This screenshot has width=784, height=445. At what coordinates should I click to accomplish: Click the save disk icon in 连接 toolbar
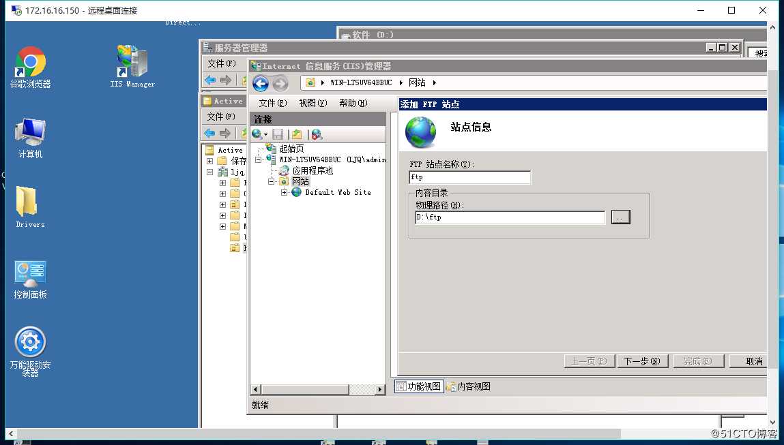[x=278, y=134]
